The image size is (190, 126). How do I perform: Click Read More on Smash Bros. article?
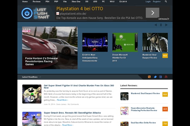click(68, 125)
